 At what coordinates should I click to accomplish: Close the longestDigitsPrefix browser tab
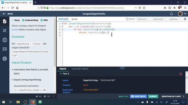31,3
